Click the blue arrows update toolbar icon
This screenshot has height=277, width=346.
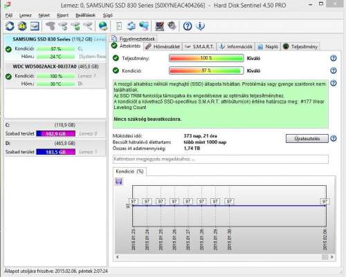pyautogui.click(x=131, y=26)
